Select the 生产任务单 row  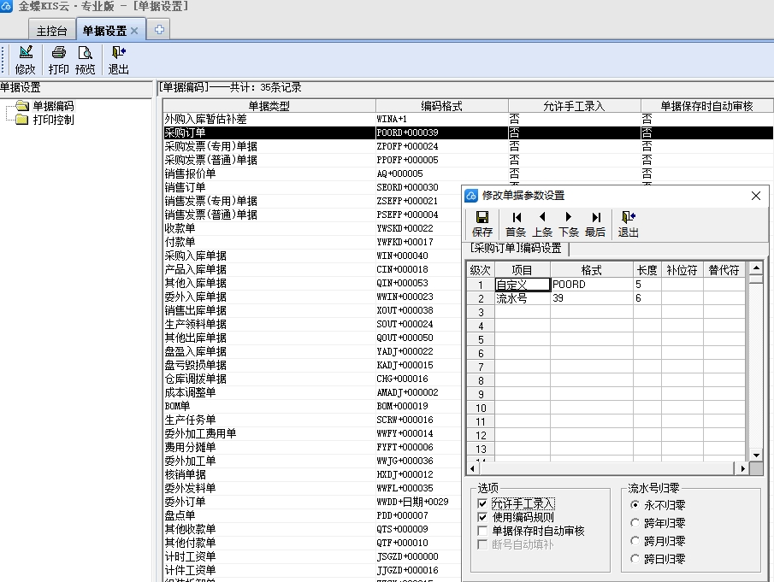click(x=312, y=420)
